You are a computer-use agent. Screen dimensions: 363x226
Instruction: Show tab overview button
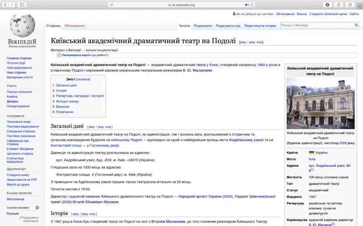350,5
